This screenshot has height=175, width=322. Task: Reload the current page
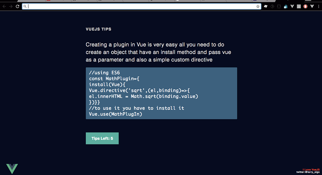point(17,6)
